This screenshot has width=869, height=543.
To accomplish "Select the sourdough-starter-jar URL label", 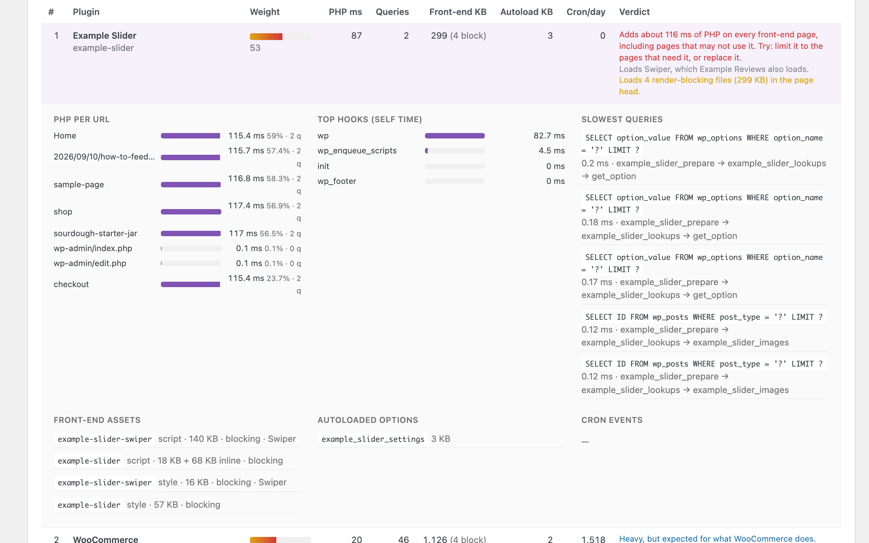I will (95, 233).
